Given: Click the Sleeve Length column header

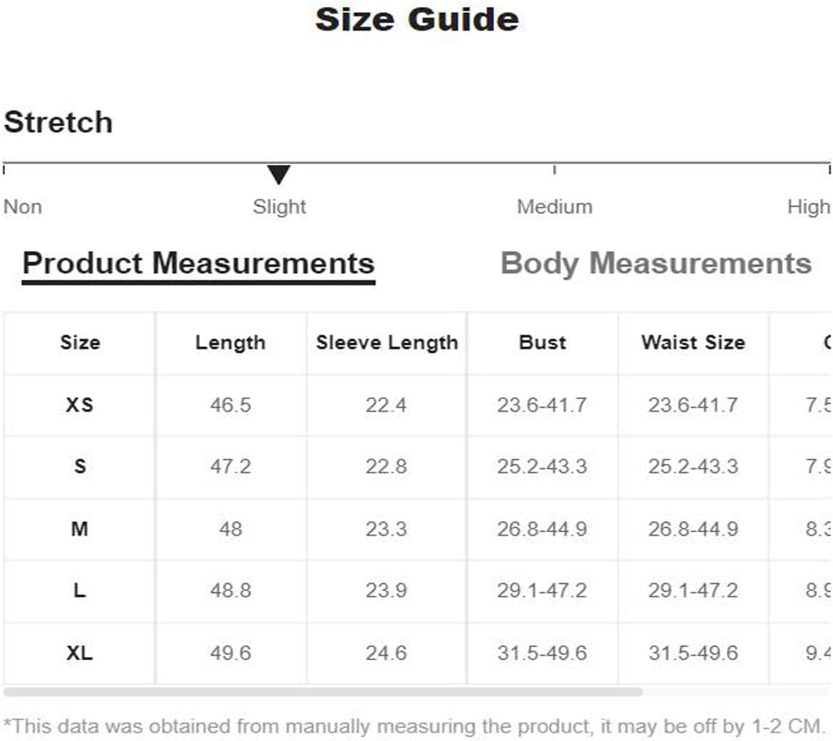Looking at the screenshot, I should (x=387, y=342).
